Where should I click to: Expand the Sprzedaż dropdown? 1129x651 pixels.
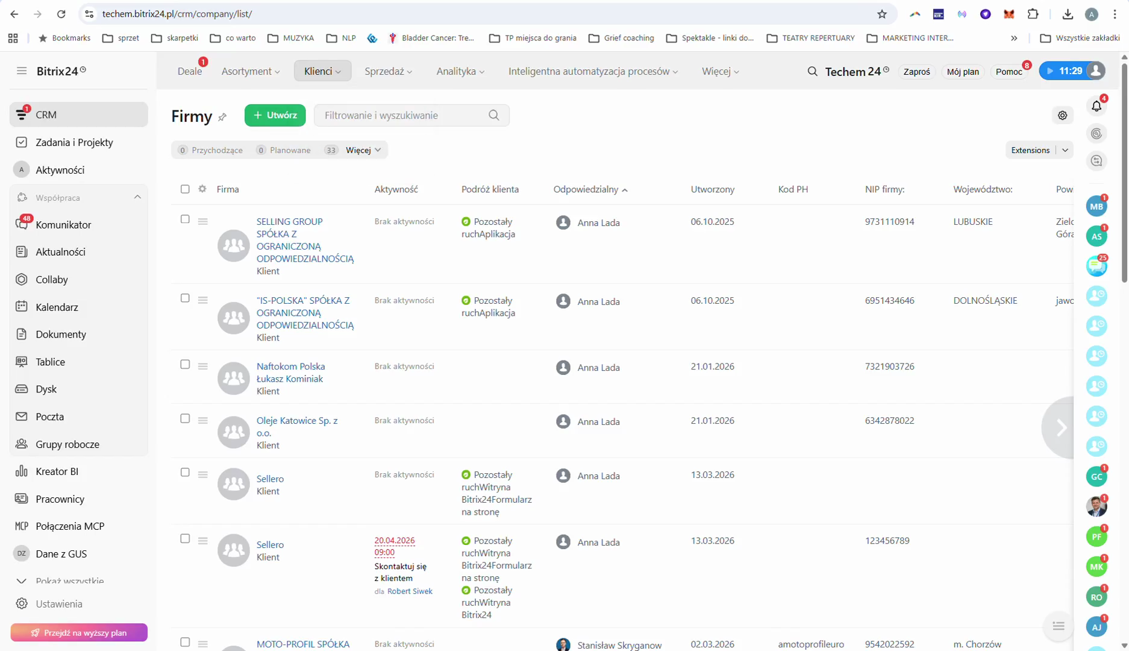(x=389, y=71)
